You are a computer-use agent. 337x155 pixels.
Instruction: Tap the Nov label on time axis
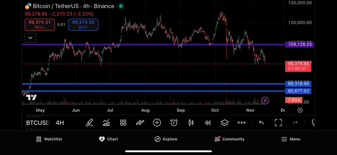(250, 110)
